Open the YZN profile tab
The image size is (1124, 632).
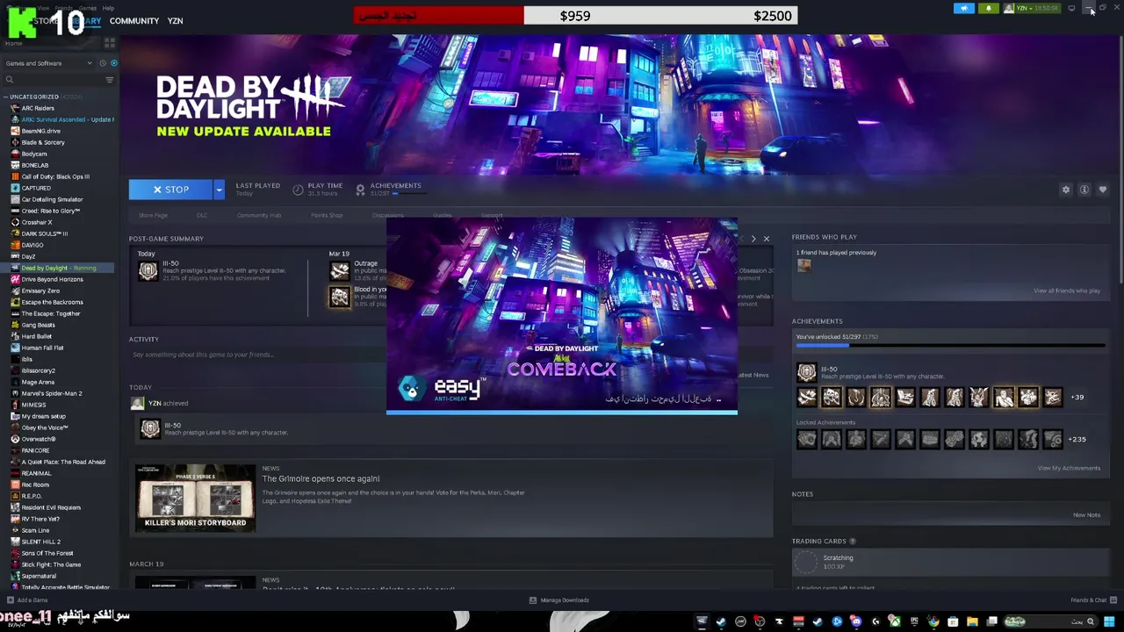pos(175,21)
